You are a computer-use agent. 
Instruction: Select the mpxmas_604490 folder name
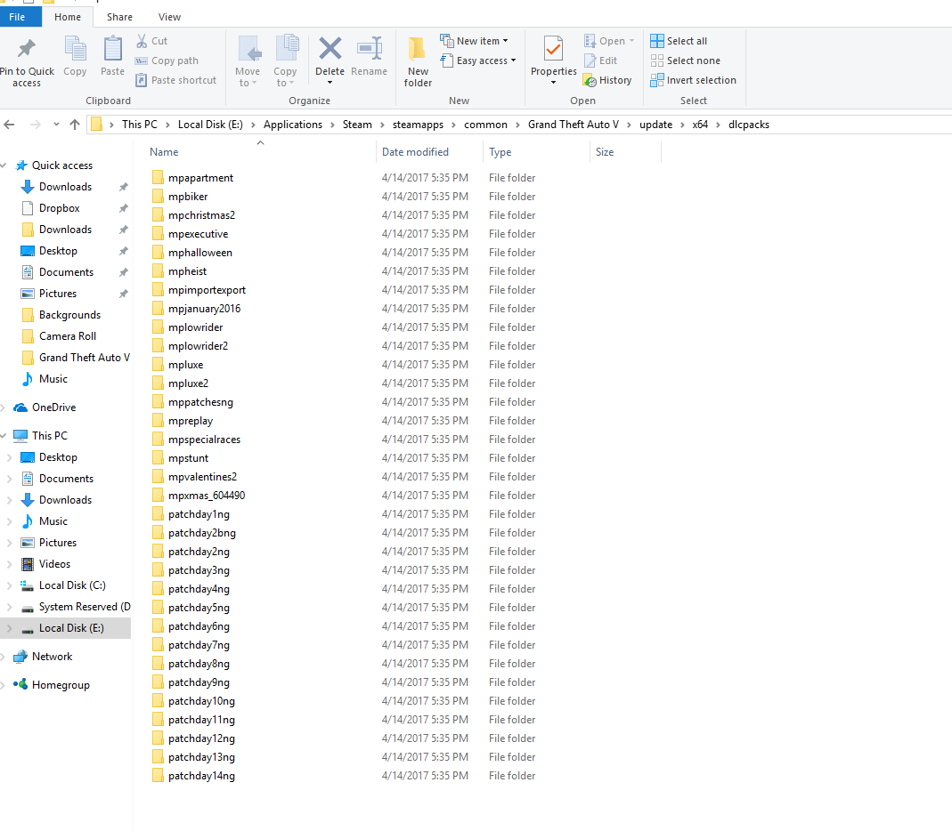click(207, 496)
